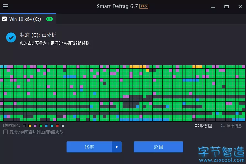Pick the purple legend color swatch

(x=35, y=126)
